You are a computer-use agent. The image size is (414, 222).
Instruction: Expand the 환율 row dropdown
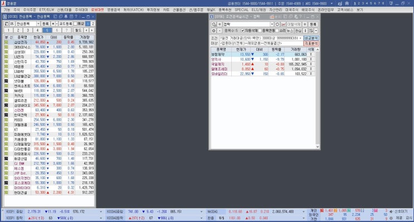[x=304, y=218]
